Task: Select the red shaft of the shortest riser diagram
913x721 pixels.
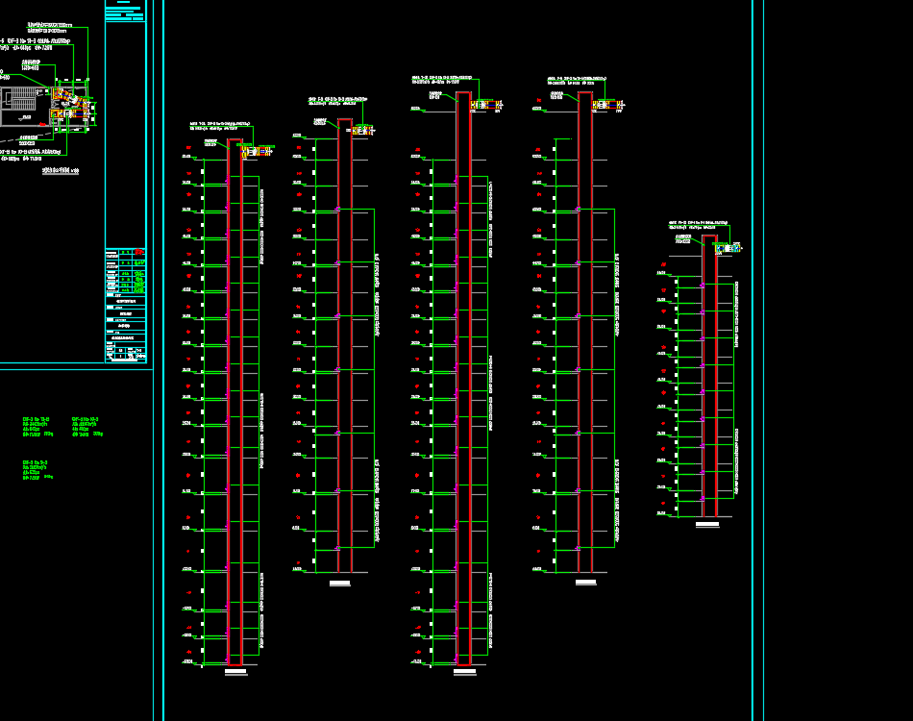Action: pyautogui.click(x=709, y=376)
